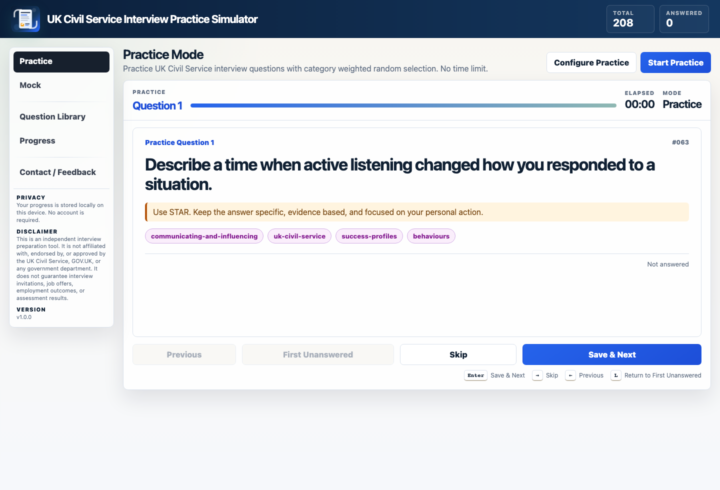Click the question number #063
720x490 pixels.
pyautogui.click(x=680, y=142)
